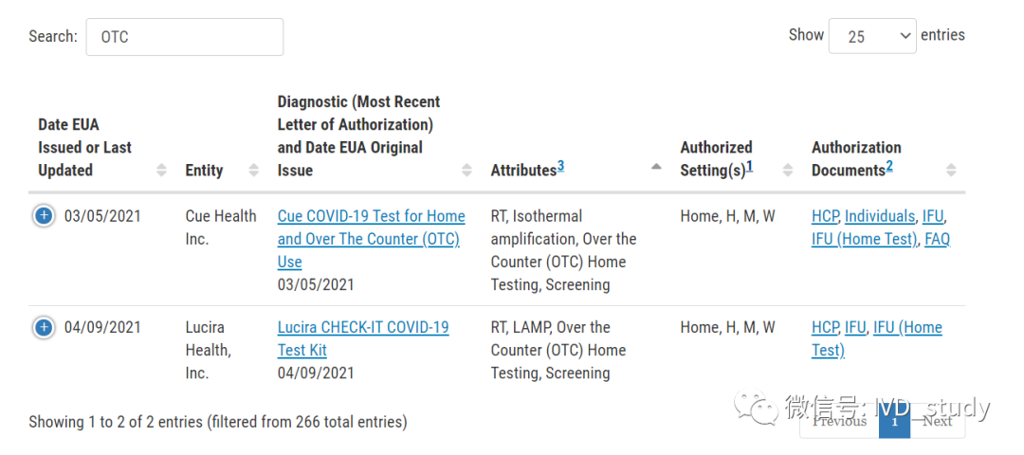Open Attributes footnote 3 link
The image size is (1024, 455).
[x=560, y=167]
